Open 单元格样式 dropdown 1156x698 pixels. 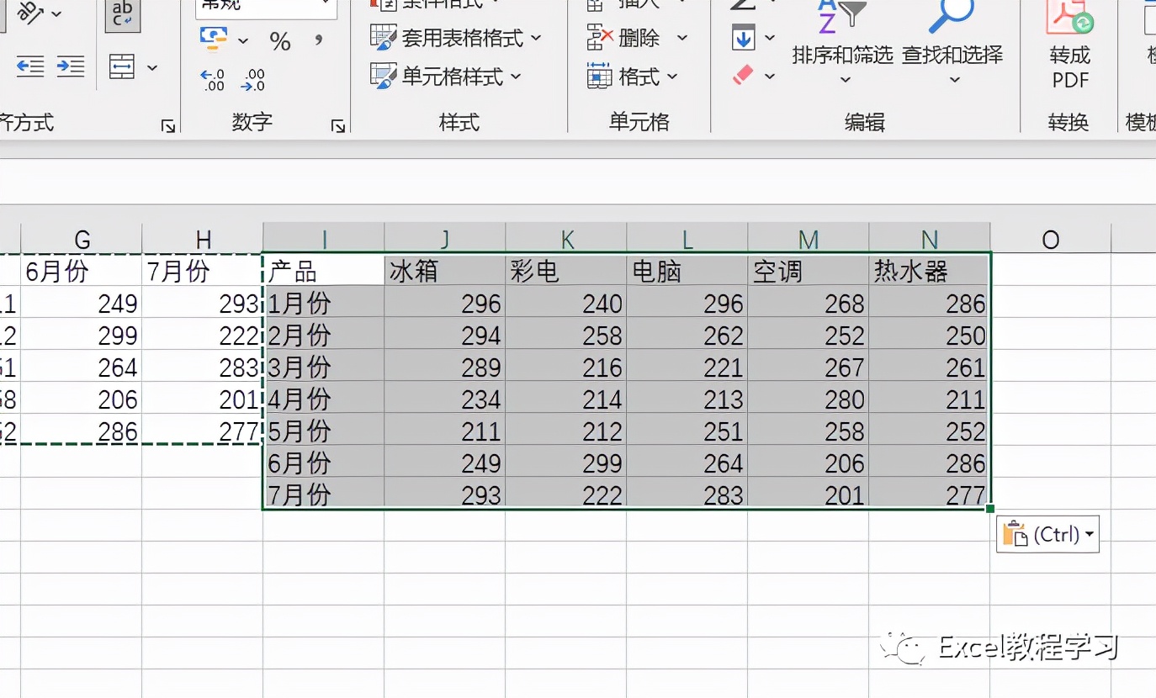click(x=446, y=77)
